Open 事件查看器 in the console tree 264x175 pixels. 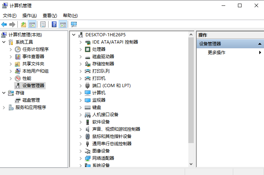click(x=33, y=57)
